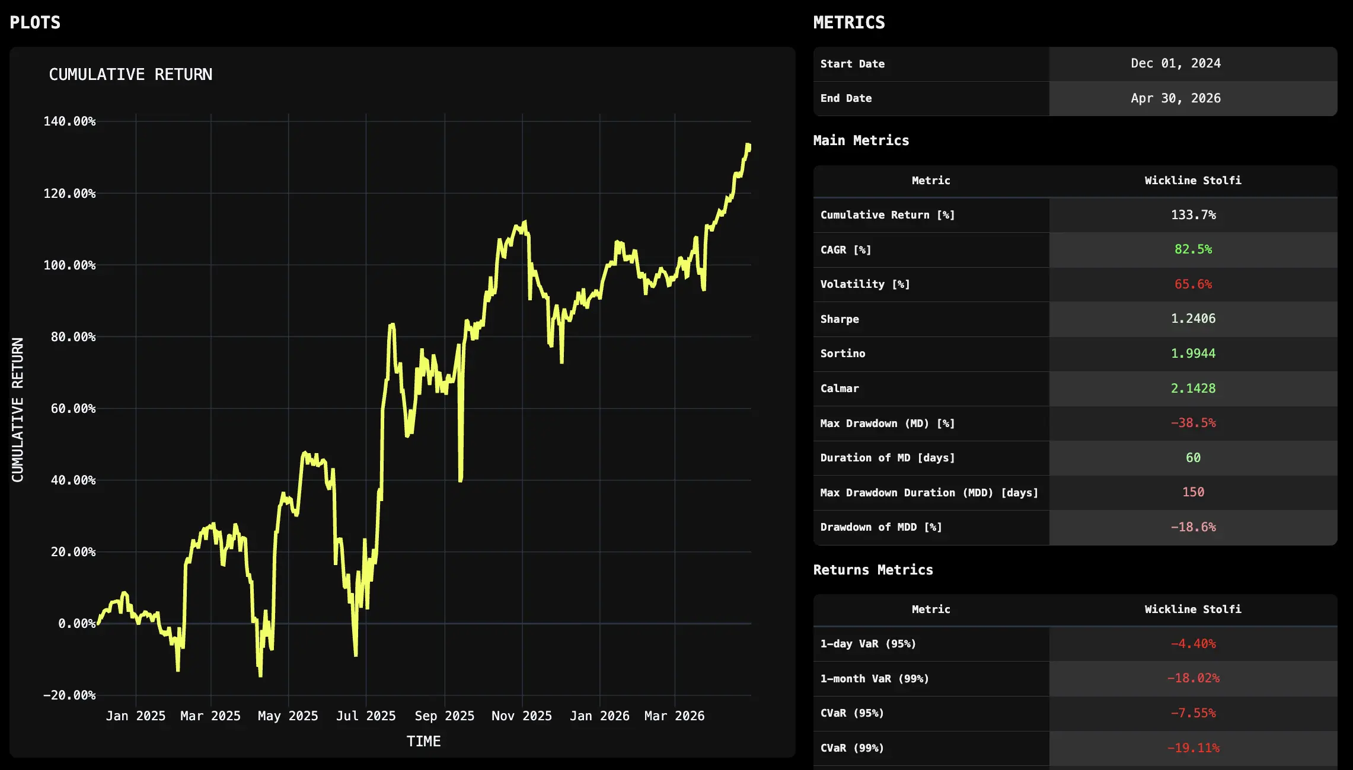Click the Metric column header in Main Metrics
Viewport: 1353px width, 770px height.
tap(931, 181)
